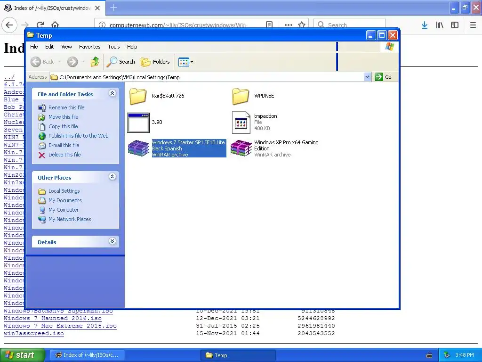Viewport: 482px width, 362px height.
Task: Click Rename this file
Action: (66, 107)
